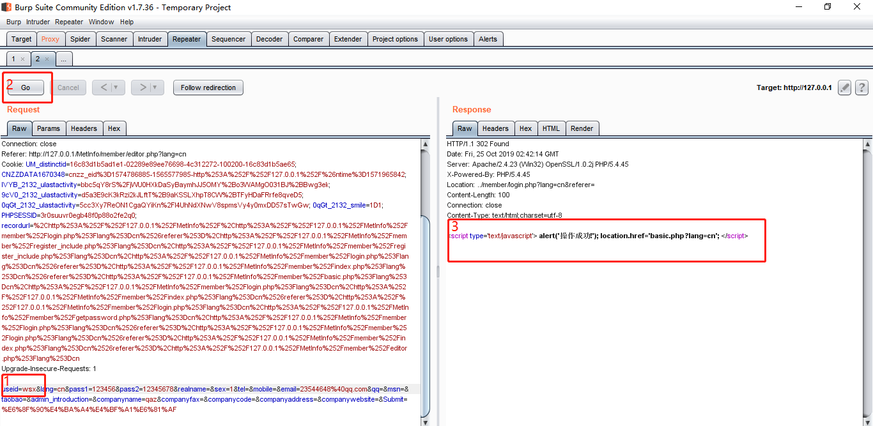Open the Repeater menu in menu bar
The image size is (873, 426).
click(x=69, y=22)
